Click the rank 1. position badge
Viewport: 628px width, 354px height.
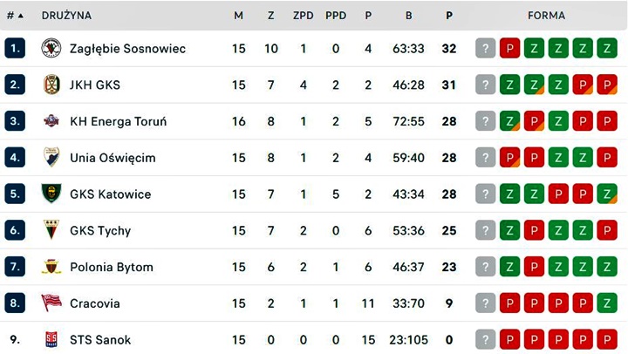[x=15, y=49]
